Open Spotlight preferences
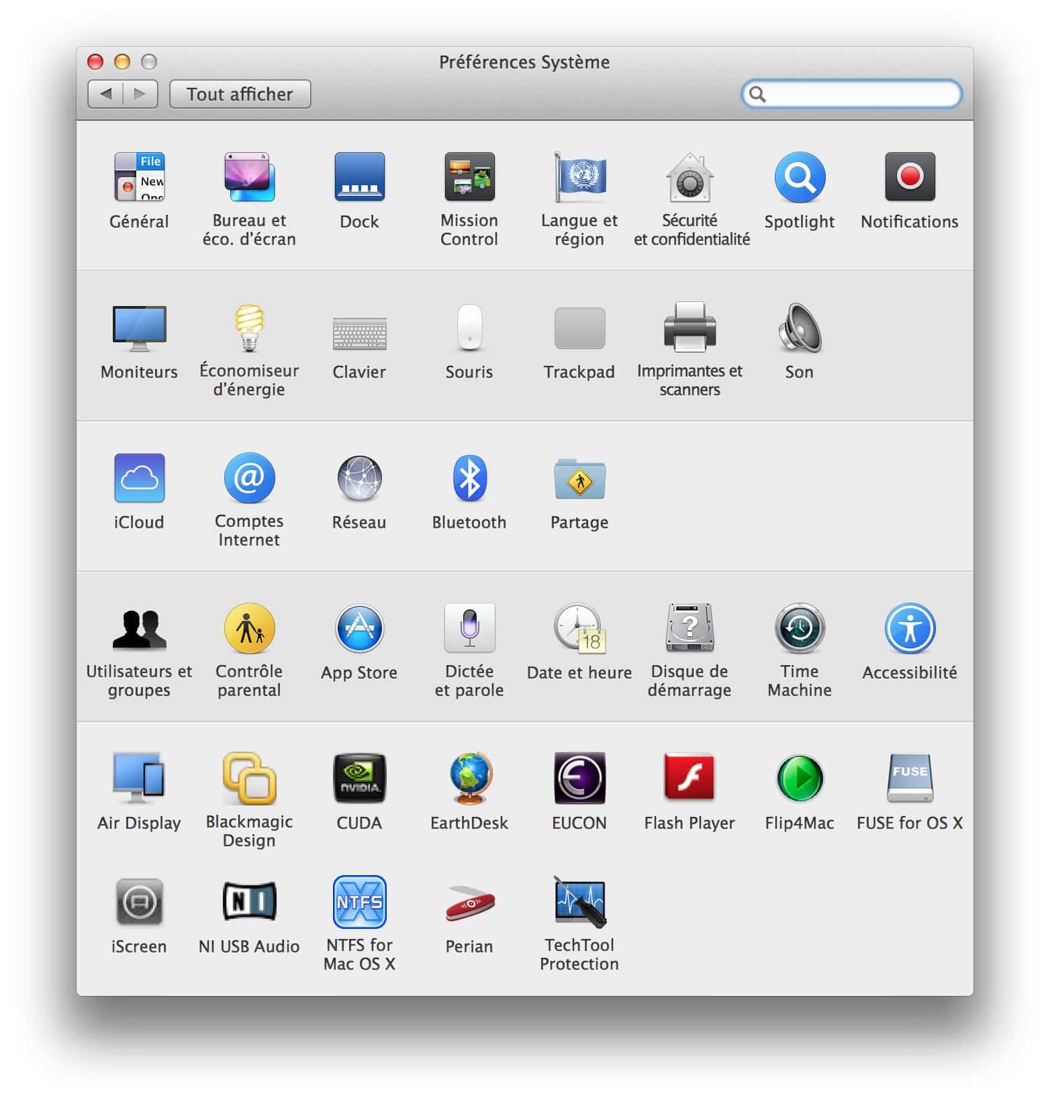 [x=800, y=177]
